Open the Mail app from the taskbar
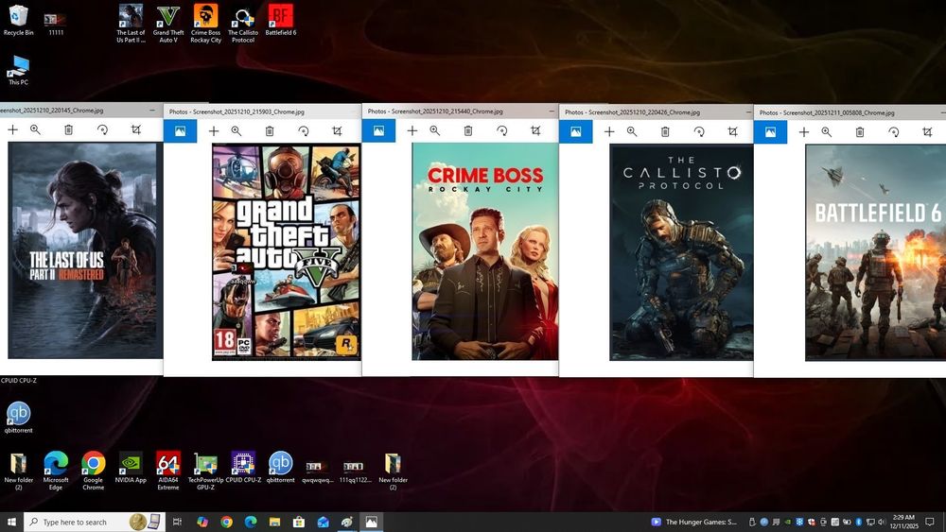 point(323,522)
